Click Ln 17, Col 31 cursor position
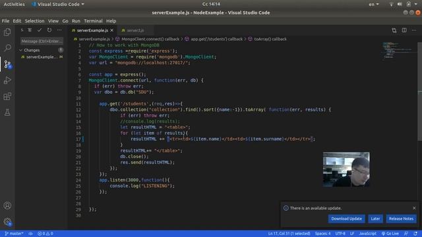The image size is (422, 237). point(289,234)
